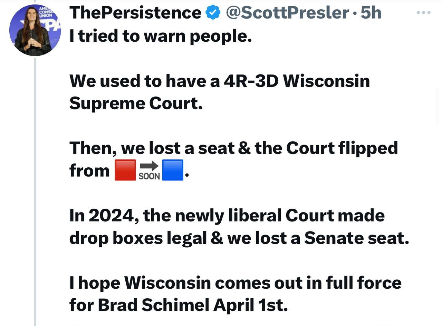Click the SOON arrow emoji
442x326 pixels.
coord(148,169)
